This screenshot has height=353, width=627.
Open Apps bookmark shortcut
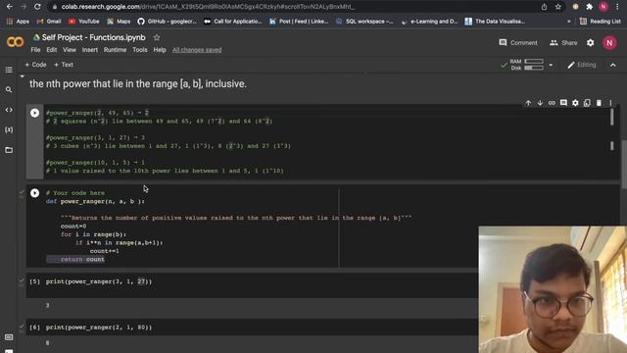click(x=18, y=22)
